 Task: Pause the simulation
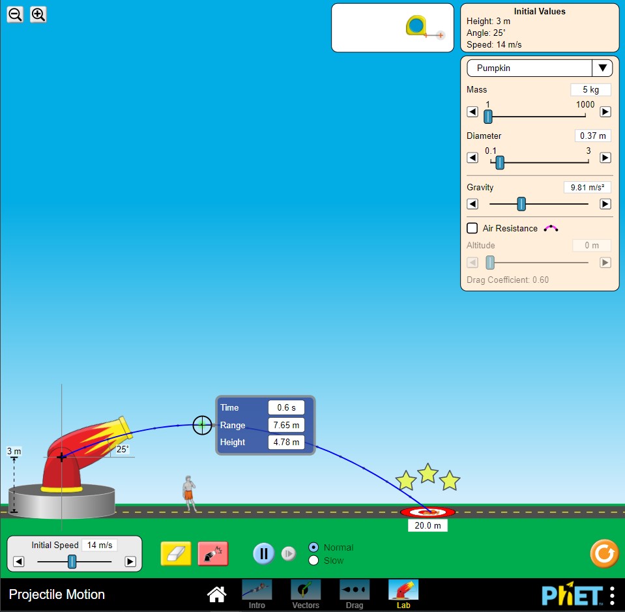click(x=264, y=554)
